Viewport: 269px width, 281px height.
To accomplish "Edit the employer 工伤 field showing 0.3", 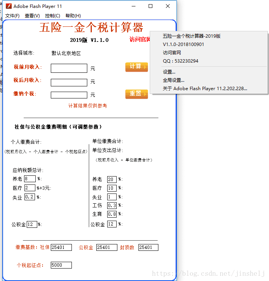I will pyautogui.click(x=112, y=205).
